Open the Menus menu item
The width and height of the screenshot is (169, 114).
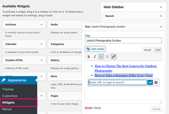point(7,109)
